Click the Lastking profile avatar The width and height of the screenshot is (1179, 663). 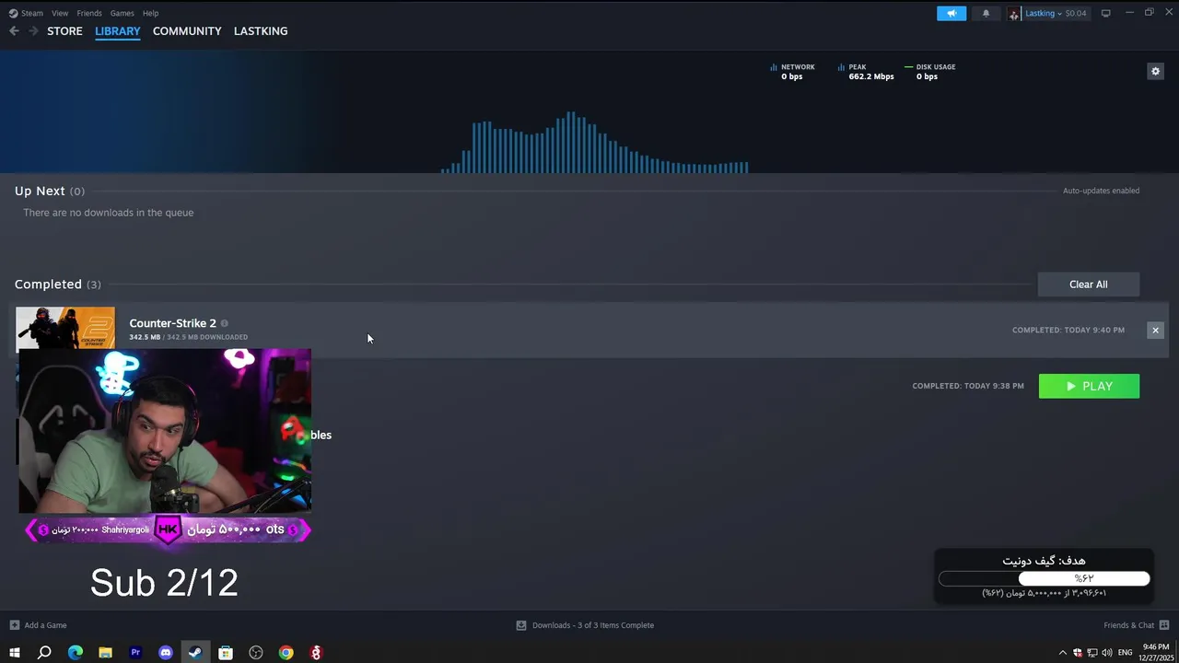click(x=1014, y=13)
